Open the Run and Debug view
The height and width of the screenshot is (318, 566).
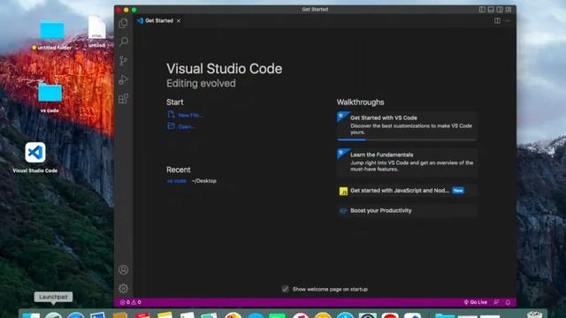[124, 79]
